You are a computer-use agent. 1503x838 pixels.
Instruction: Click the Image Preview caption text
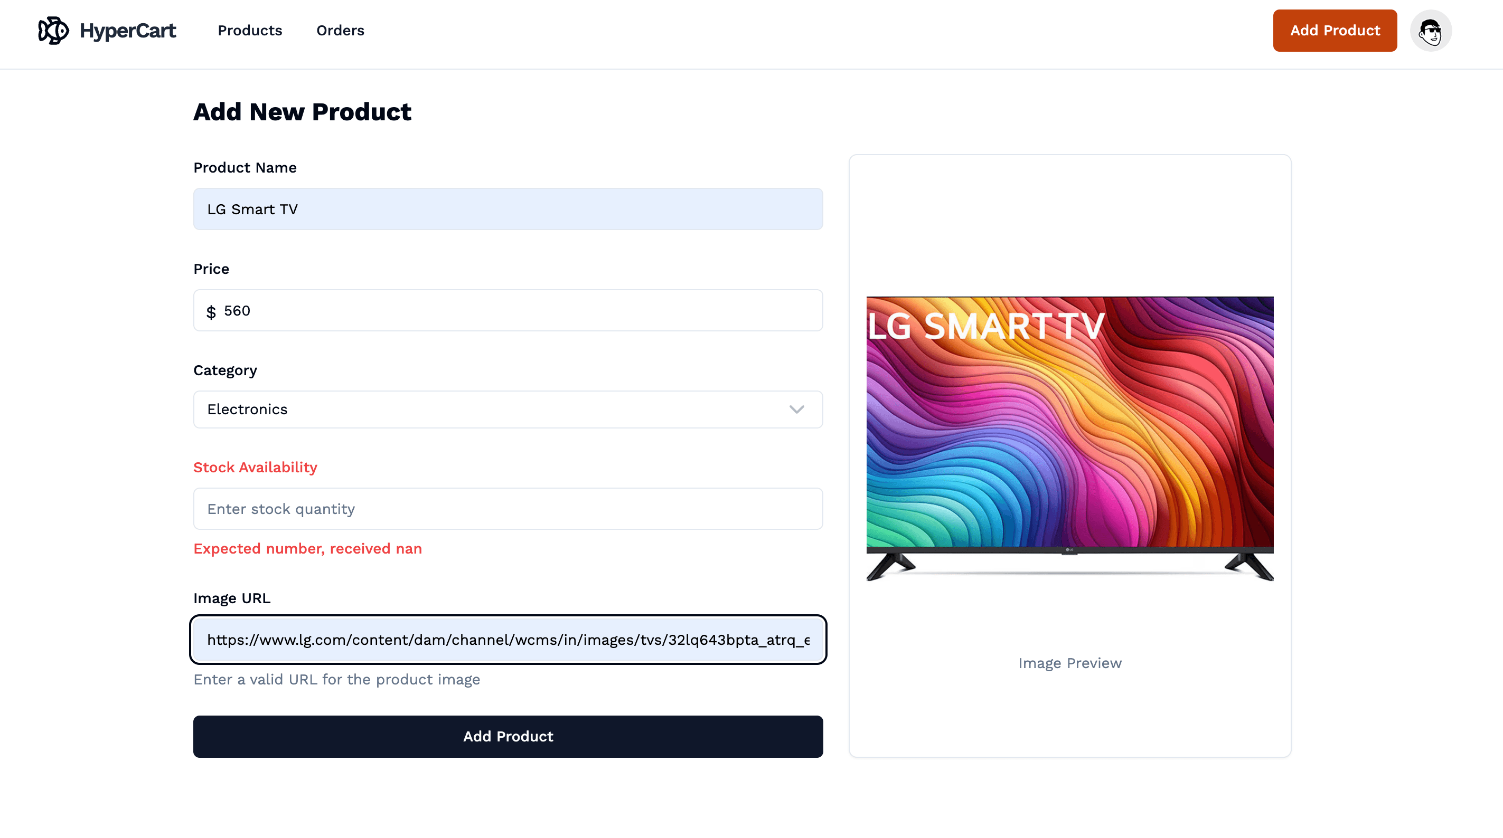pyautogui.click(x=1069, y=663)
